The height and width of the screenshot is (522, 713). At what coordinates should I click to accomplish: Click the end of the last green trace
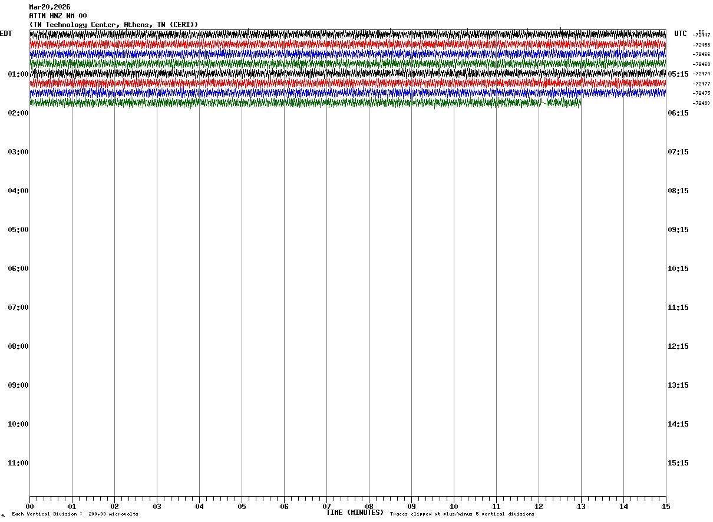tap(580, 103)
